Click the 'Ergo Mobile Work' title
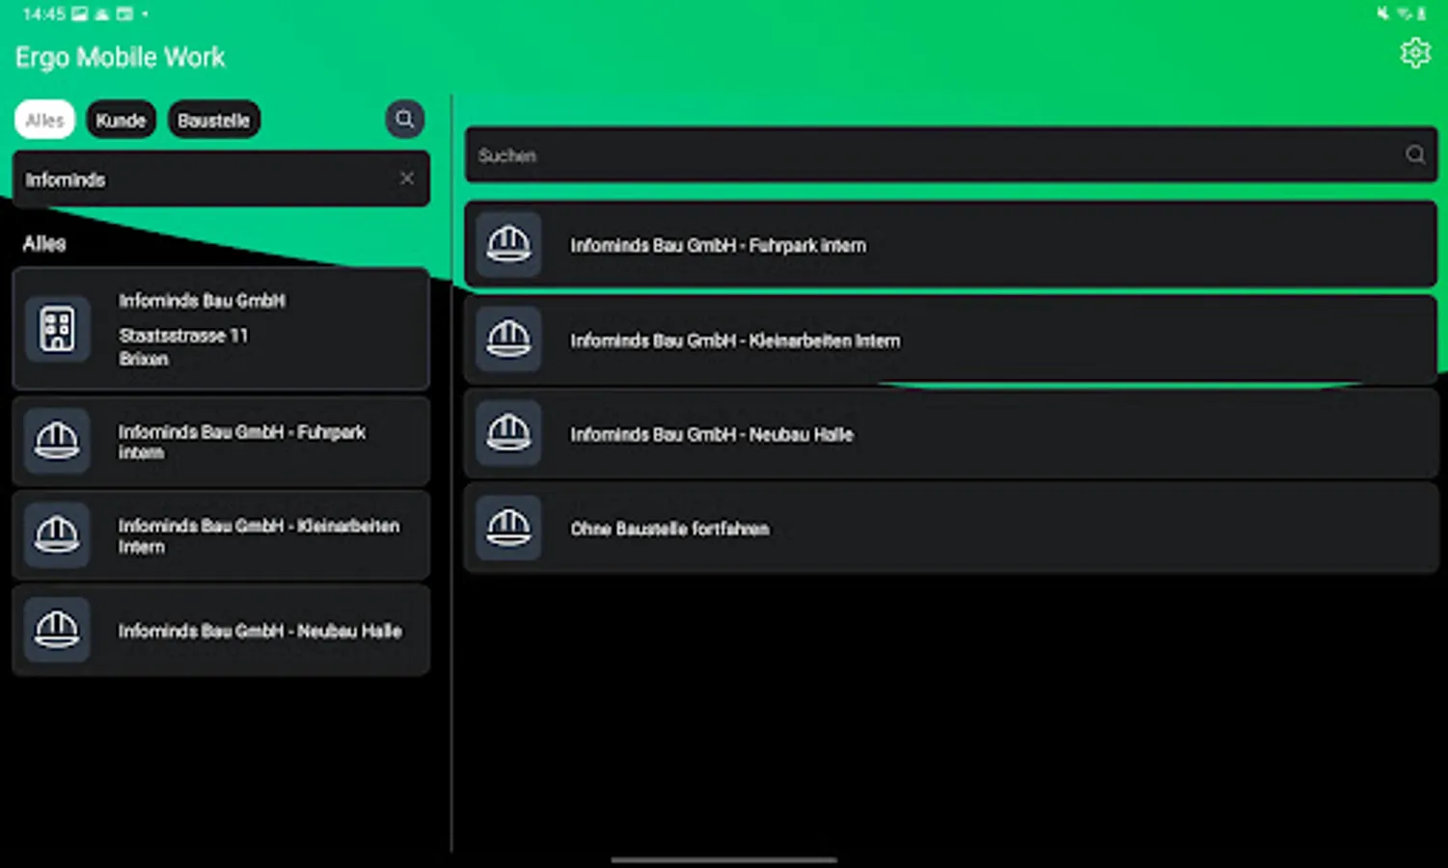Screen dimensions: 1448x868 pos(120,58)
